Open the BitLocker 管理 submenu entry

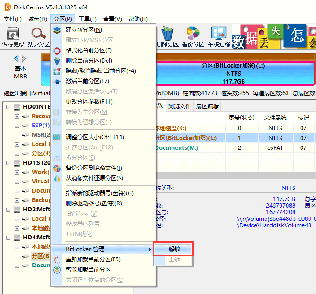point(102,249)
